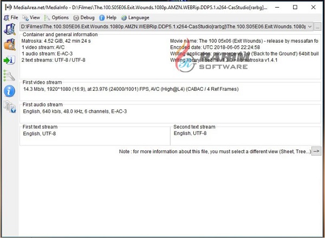325x238 pixels.
Task: Maximize the MediaInfo window
Action: [x=295, y=8]
